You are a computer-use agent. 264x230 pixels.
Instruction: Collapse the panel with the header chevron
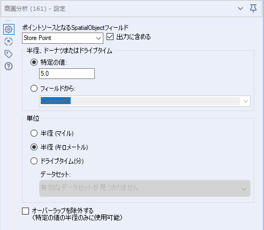point(240,9)
